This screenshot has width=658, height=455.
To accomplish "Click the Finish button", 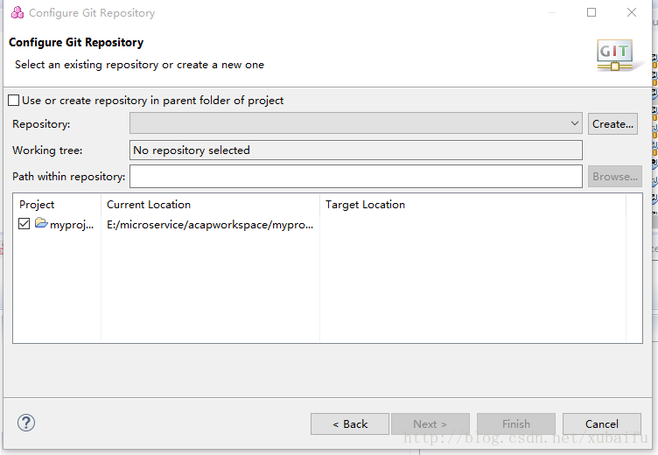I will 516,424.
